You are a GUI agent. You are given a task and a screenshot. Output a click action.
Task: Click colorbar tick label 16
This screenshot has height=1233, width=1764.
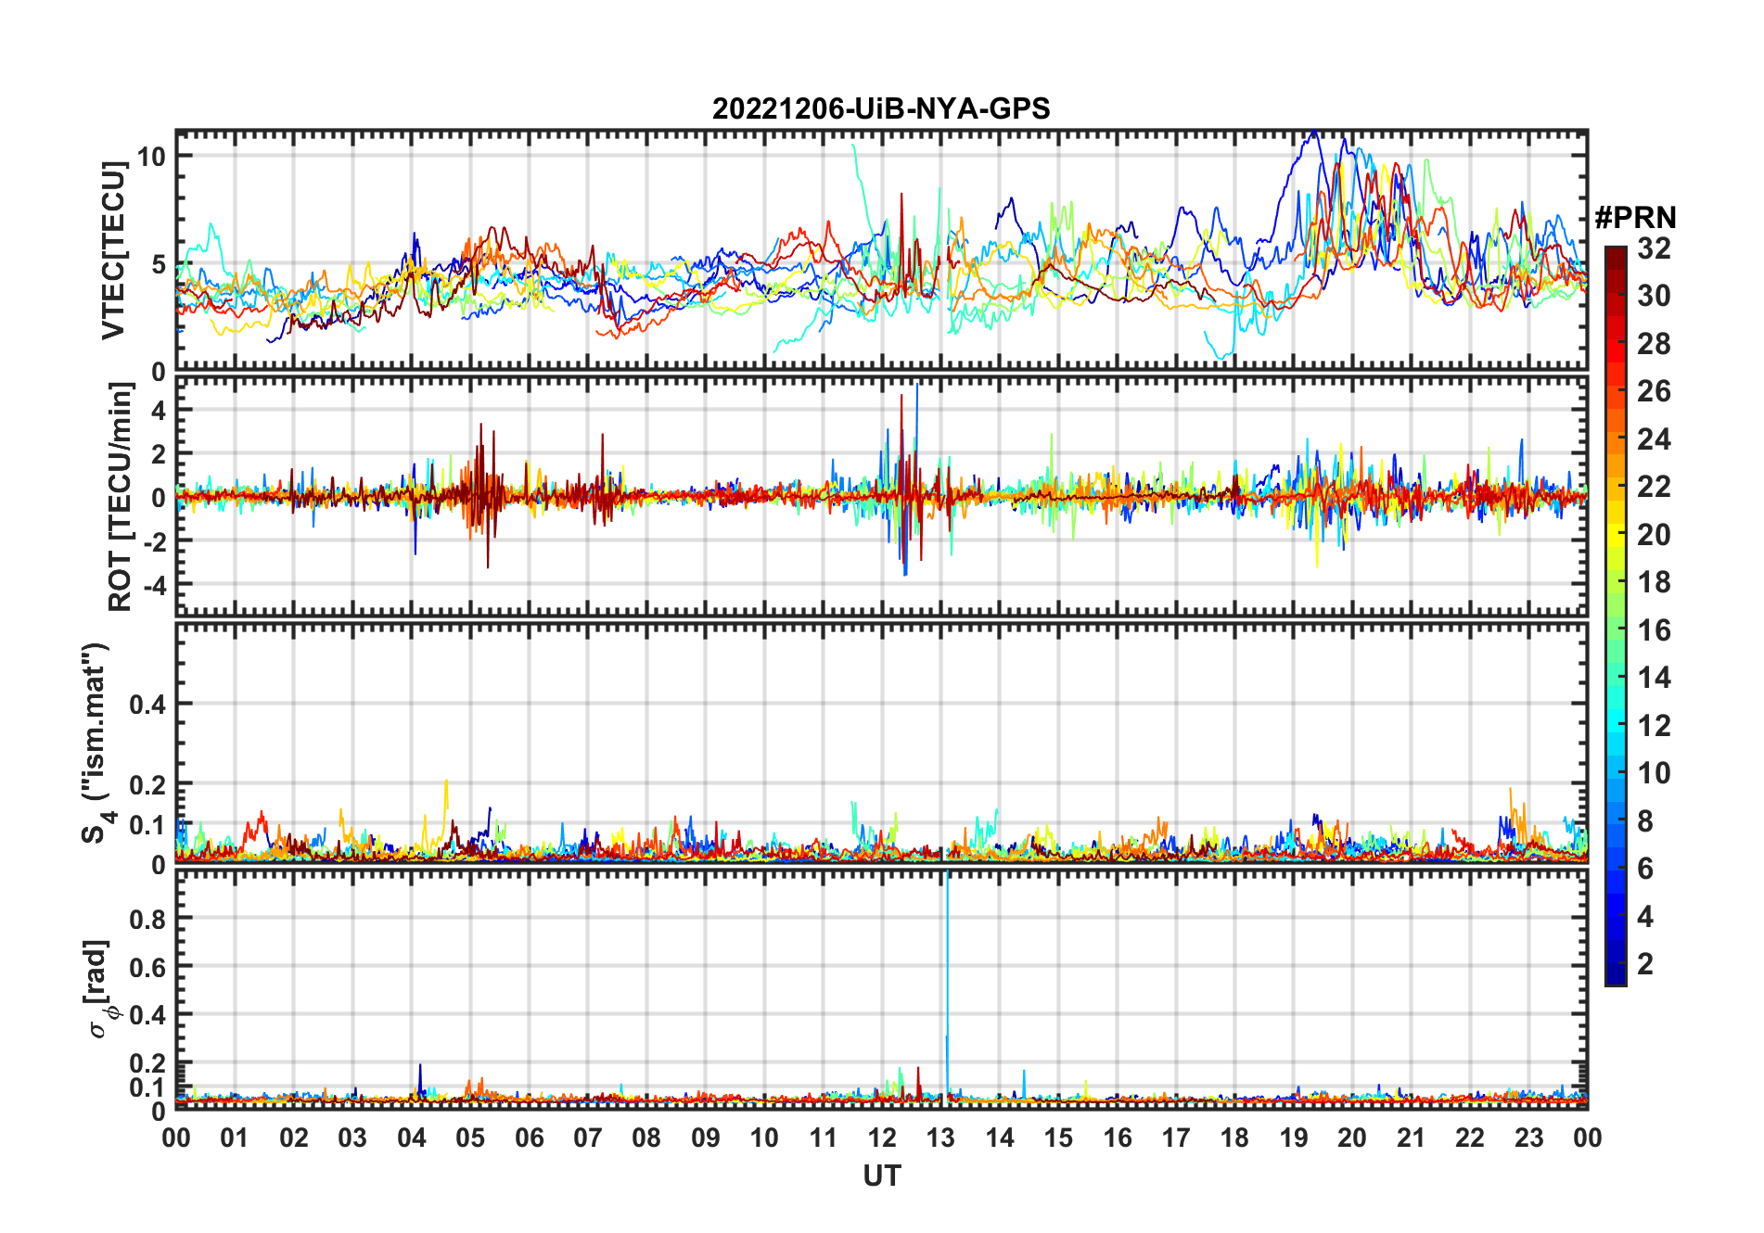[1654, 630]
